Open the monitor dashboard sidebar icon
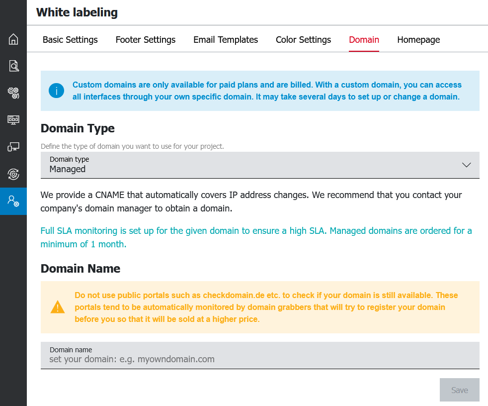Image resolution: width=488 pixels, height=406 pixels. [13, 119]
